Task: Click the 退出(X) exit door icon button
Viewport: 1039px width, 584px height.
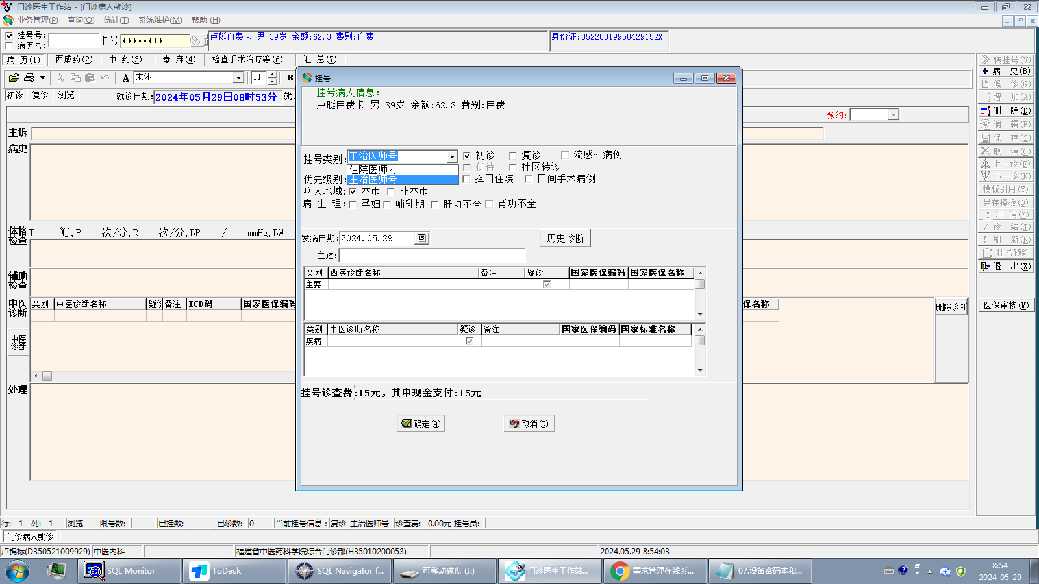Action: coord(1005,267)
